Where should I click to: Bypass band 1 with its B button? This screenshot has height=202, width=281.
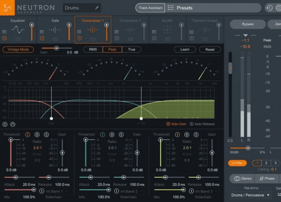click(x=37, y=134)
